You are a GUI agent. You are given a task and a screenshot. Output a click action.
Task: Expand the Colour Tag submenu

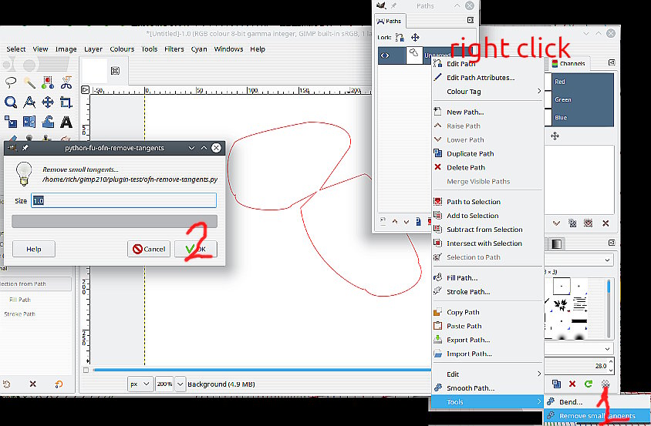487,91
